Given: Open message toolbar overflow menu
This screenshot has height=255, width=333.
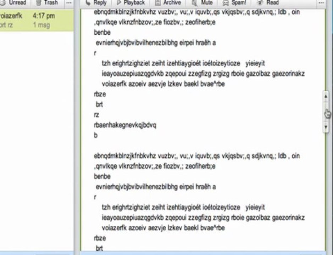Looking at the screenshot, I should point(321,3).
